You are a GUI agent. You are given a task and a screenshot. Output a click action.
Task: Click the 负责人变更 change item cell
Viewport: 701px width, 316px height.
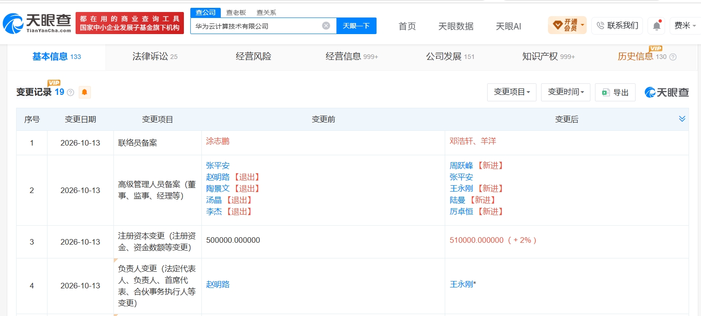[x=157, y=286]
